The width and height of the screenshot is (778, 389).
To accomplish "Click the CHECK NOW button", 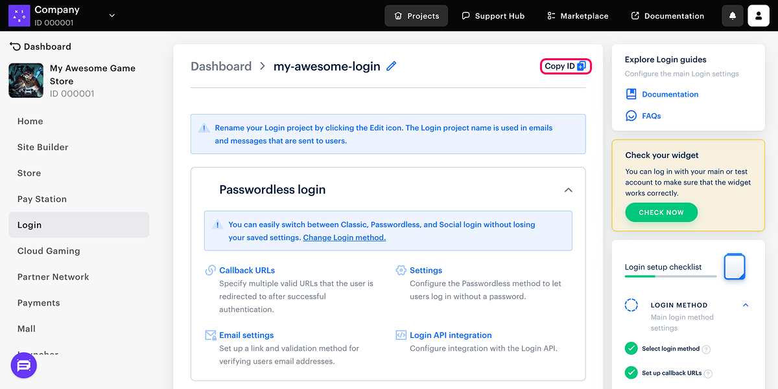I will click(x=661, y=212).
